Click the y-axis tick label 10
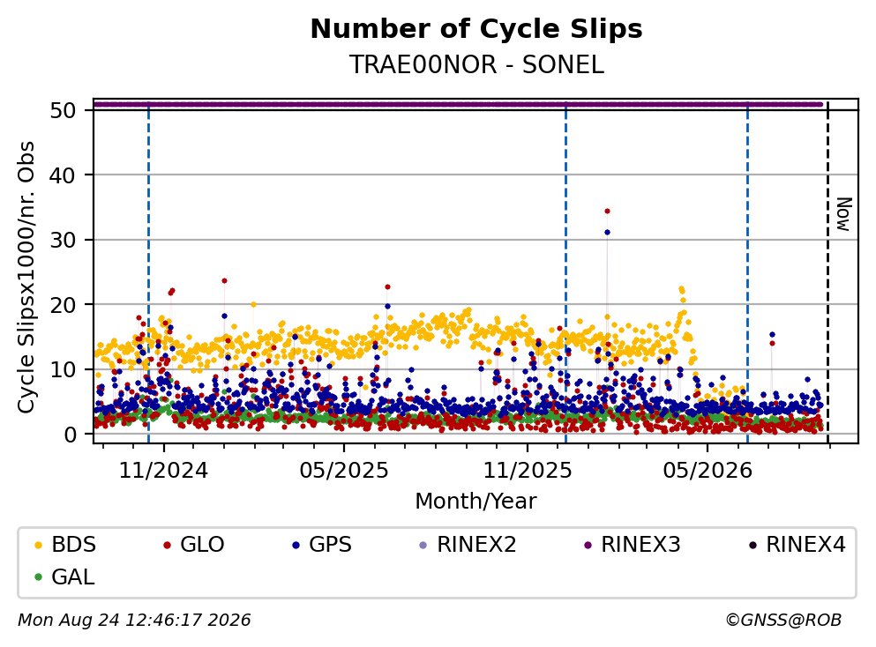 click(x=63, y=369)
